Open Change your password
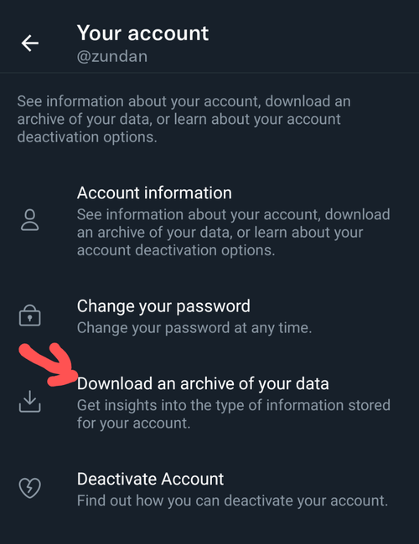 [x=209, y=316]
